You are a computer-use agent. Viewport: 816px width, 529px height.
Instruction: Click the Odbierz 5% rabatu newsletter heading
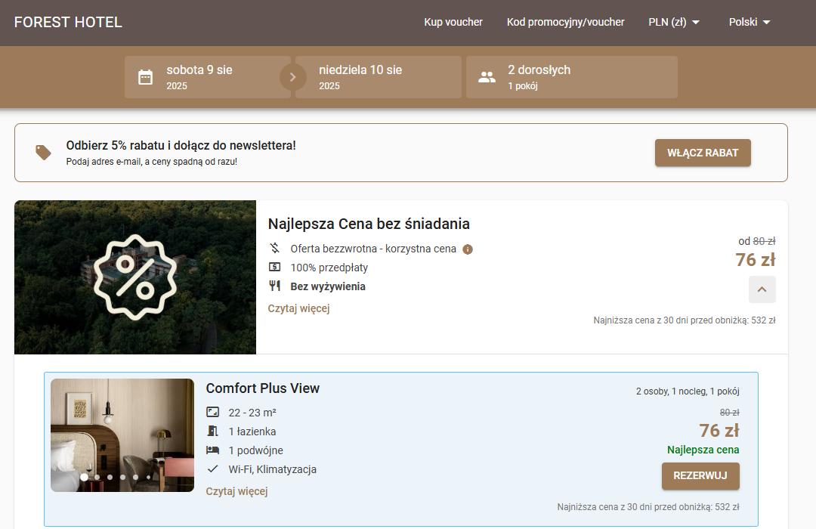point(181,145)
